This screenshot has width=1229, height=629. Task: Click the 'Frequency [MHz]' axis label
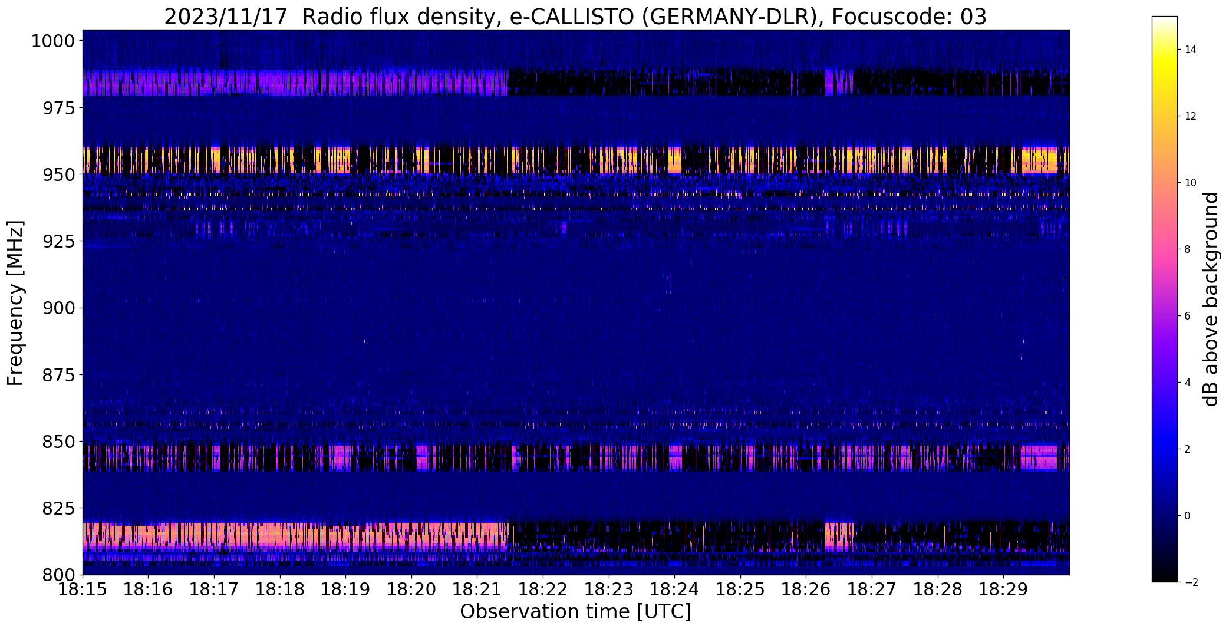[x=15, y=302]
